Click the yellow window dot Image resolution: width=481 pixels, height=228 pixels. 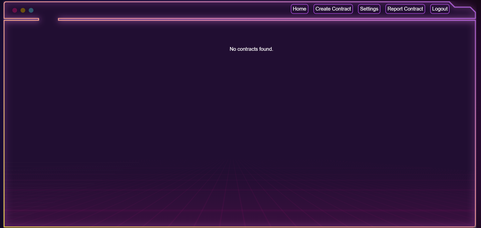pos(23,10)
